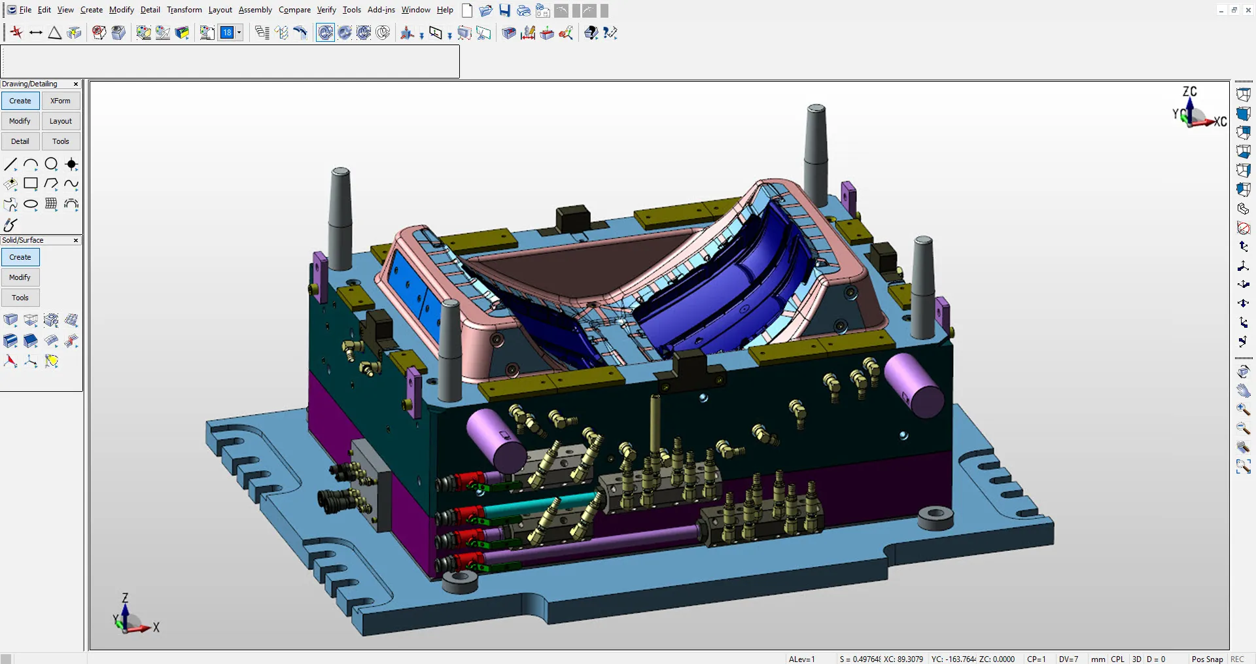Viewport: 1256px width, 664px height.
Task: Expand the Line tool flyout arrow
Action: [16, 169]
